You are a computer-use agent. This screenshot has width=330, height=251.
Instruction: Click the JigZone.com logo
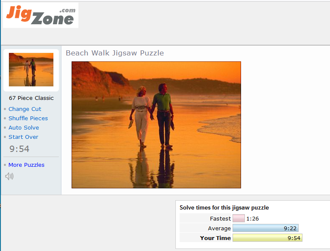[x=41, y=15]
